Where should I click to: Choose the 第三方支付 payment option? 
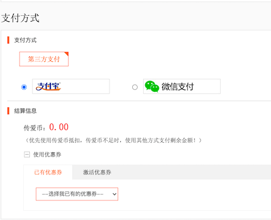tap(44, 59)
